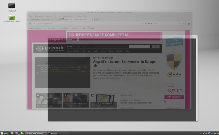Screen dimensions: 219x135
Task: Open the Bearbeiten menu in Firefox
Action: (39, 16)
